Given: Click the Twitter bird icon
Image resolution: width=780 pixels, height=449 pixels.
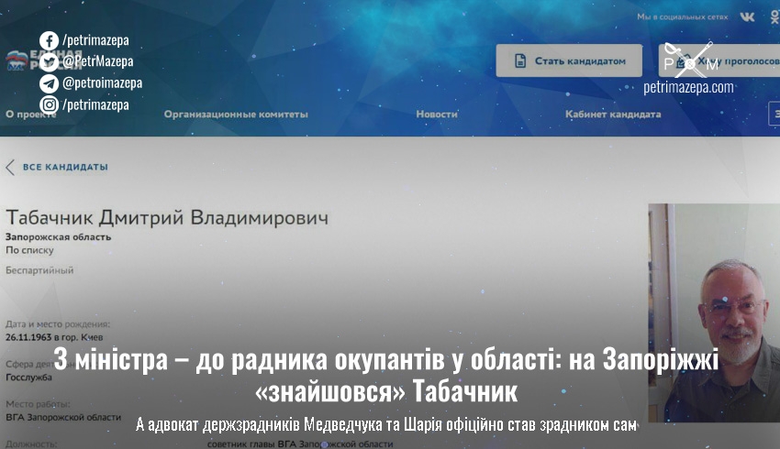Looking at the screenshot, I should coord(49,62).
